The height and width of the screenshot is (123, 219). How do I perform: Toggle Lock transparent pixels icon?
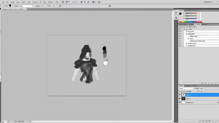coord(184,92)
